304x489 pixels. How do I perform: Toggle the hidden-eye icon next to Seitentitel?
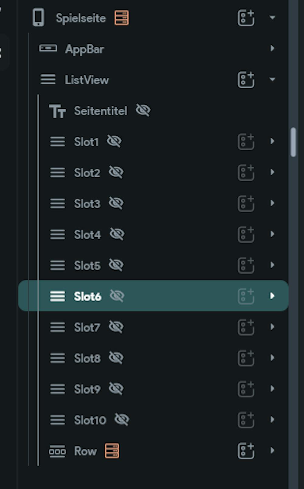143,110
